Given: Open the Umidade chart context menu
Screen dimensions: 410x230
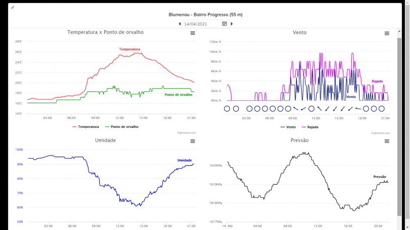Looking at the screenshot, I should coord(193,141).
